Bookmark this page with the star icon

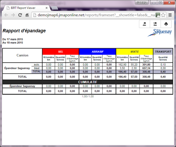click(163, 15)
